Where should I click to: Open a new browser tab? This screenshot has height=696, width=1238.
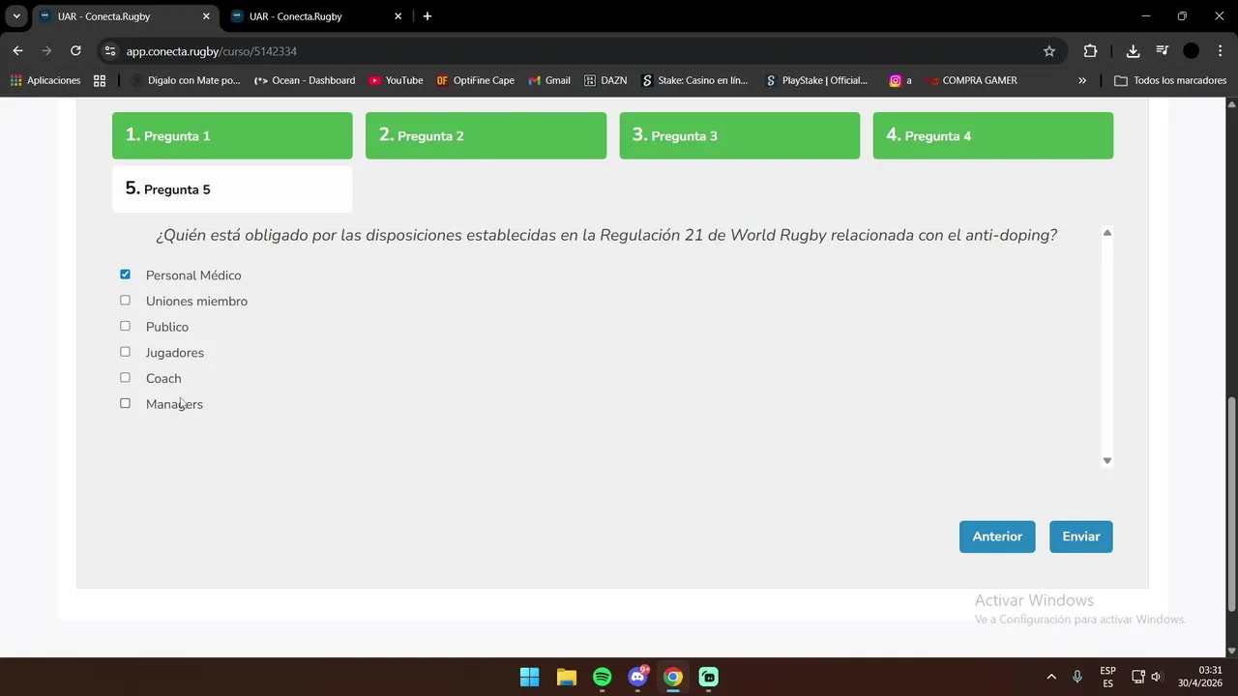coord(427,16)
